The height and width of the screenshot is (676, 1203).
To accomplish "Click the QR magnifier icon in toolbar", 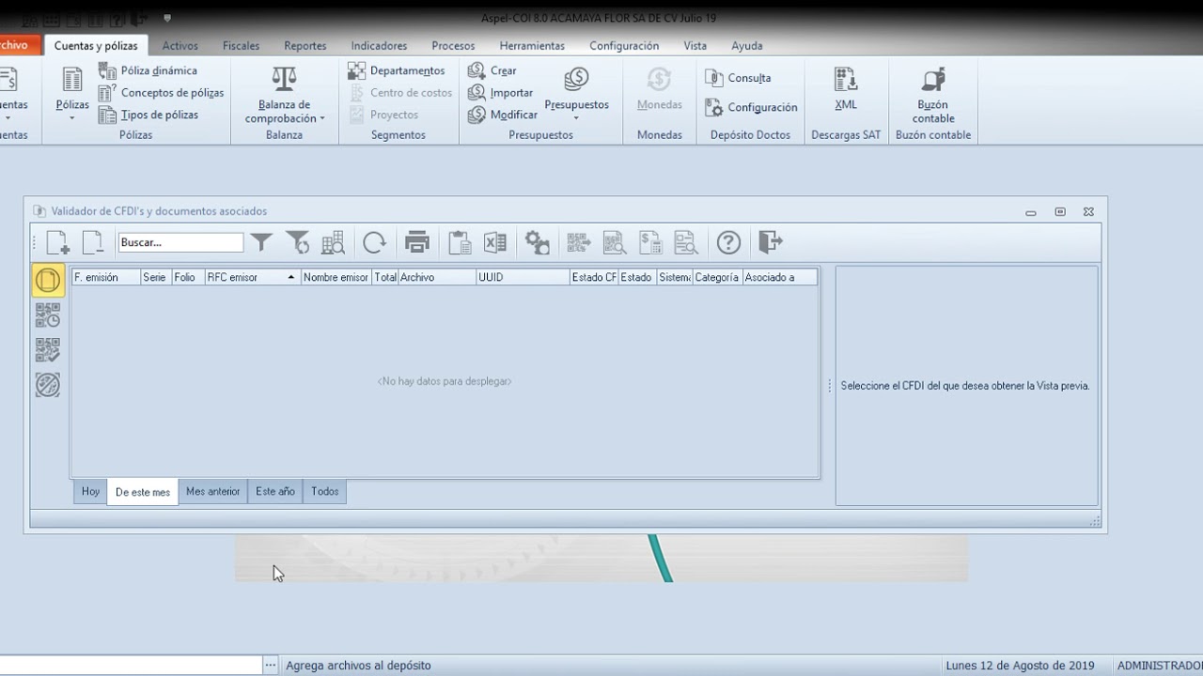I will point(615,242).
